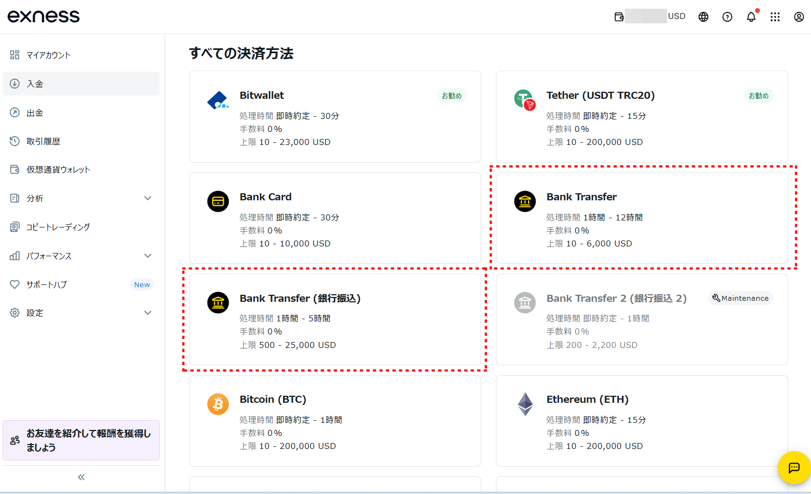Viewport: 811px width, 494px height.
Task: Open the help question mark icon
Action: [727, 17]
